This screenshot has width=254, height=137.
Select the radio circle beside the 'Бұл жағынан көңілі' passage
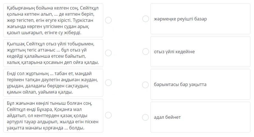[x=108, y=115]
